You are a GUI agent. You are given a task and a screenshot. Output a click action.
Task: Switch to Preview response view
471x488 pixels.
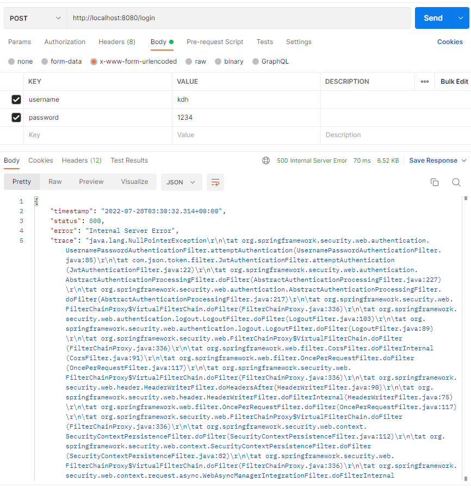pos(91,182)
